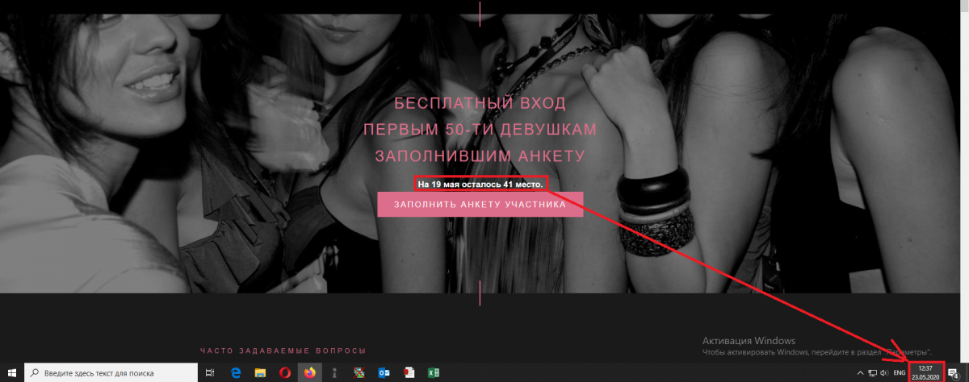969x382 pixels.
Task: Open the volume speaker control
Action: (x=884, y=373)
